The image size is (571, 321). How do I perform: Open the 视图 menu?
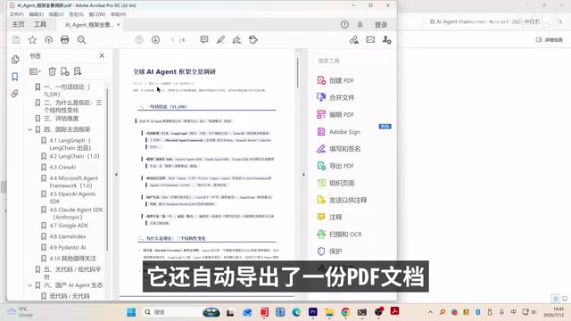pos(56,14)
